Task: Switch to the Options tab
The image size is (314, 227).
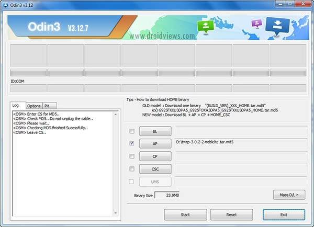Action: point(33,106)
